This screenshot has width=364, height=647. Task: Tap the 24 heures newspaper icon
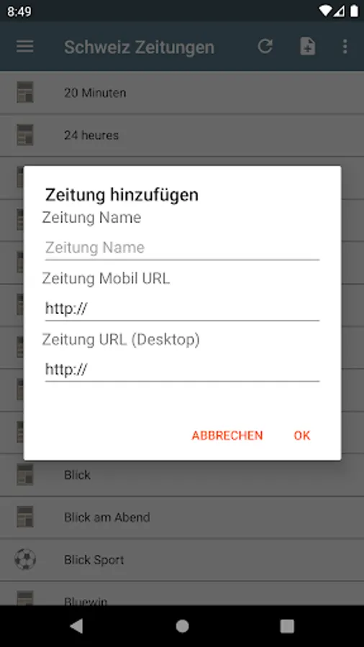click(24, 135)
